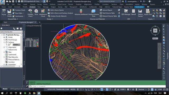Open Edit in Storm and Sanitary Analysis

(x=60, y=13)
